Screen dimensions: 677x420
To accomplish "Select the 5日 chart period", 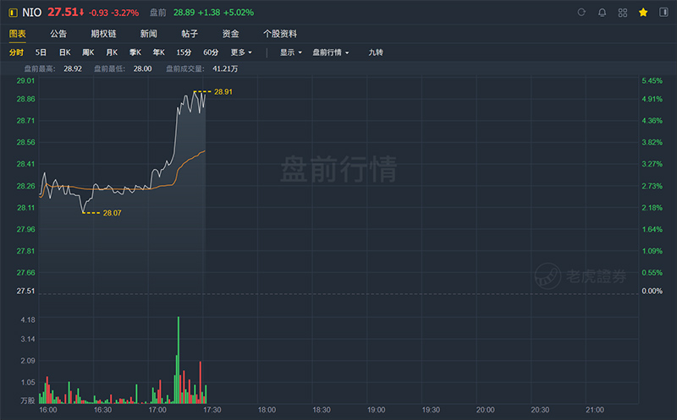I will tap(41, 52).
